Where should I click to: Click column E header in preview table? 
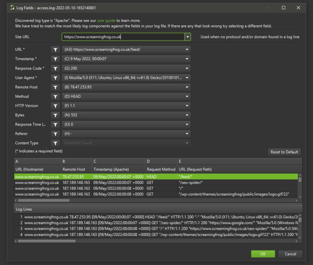click(240, 162)
